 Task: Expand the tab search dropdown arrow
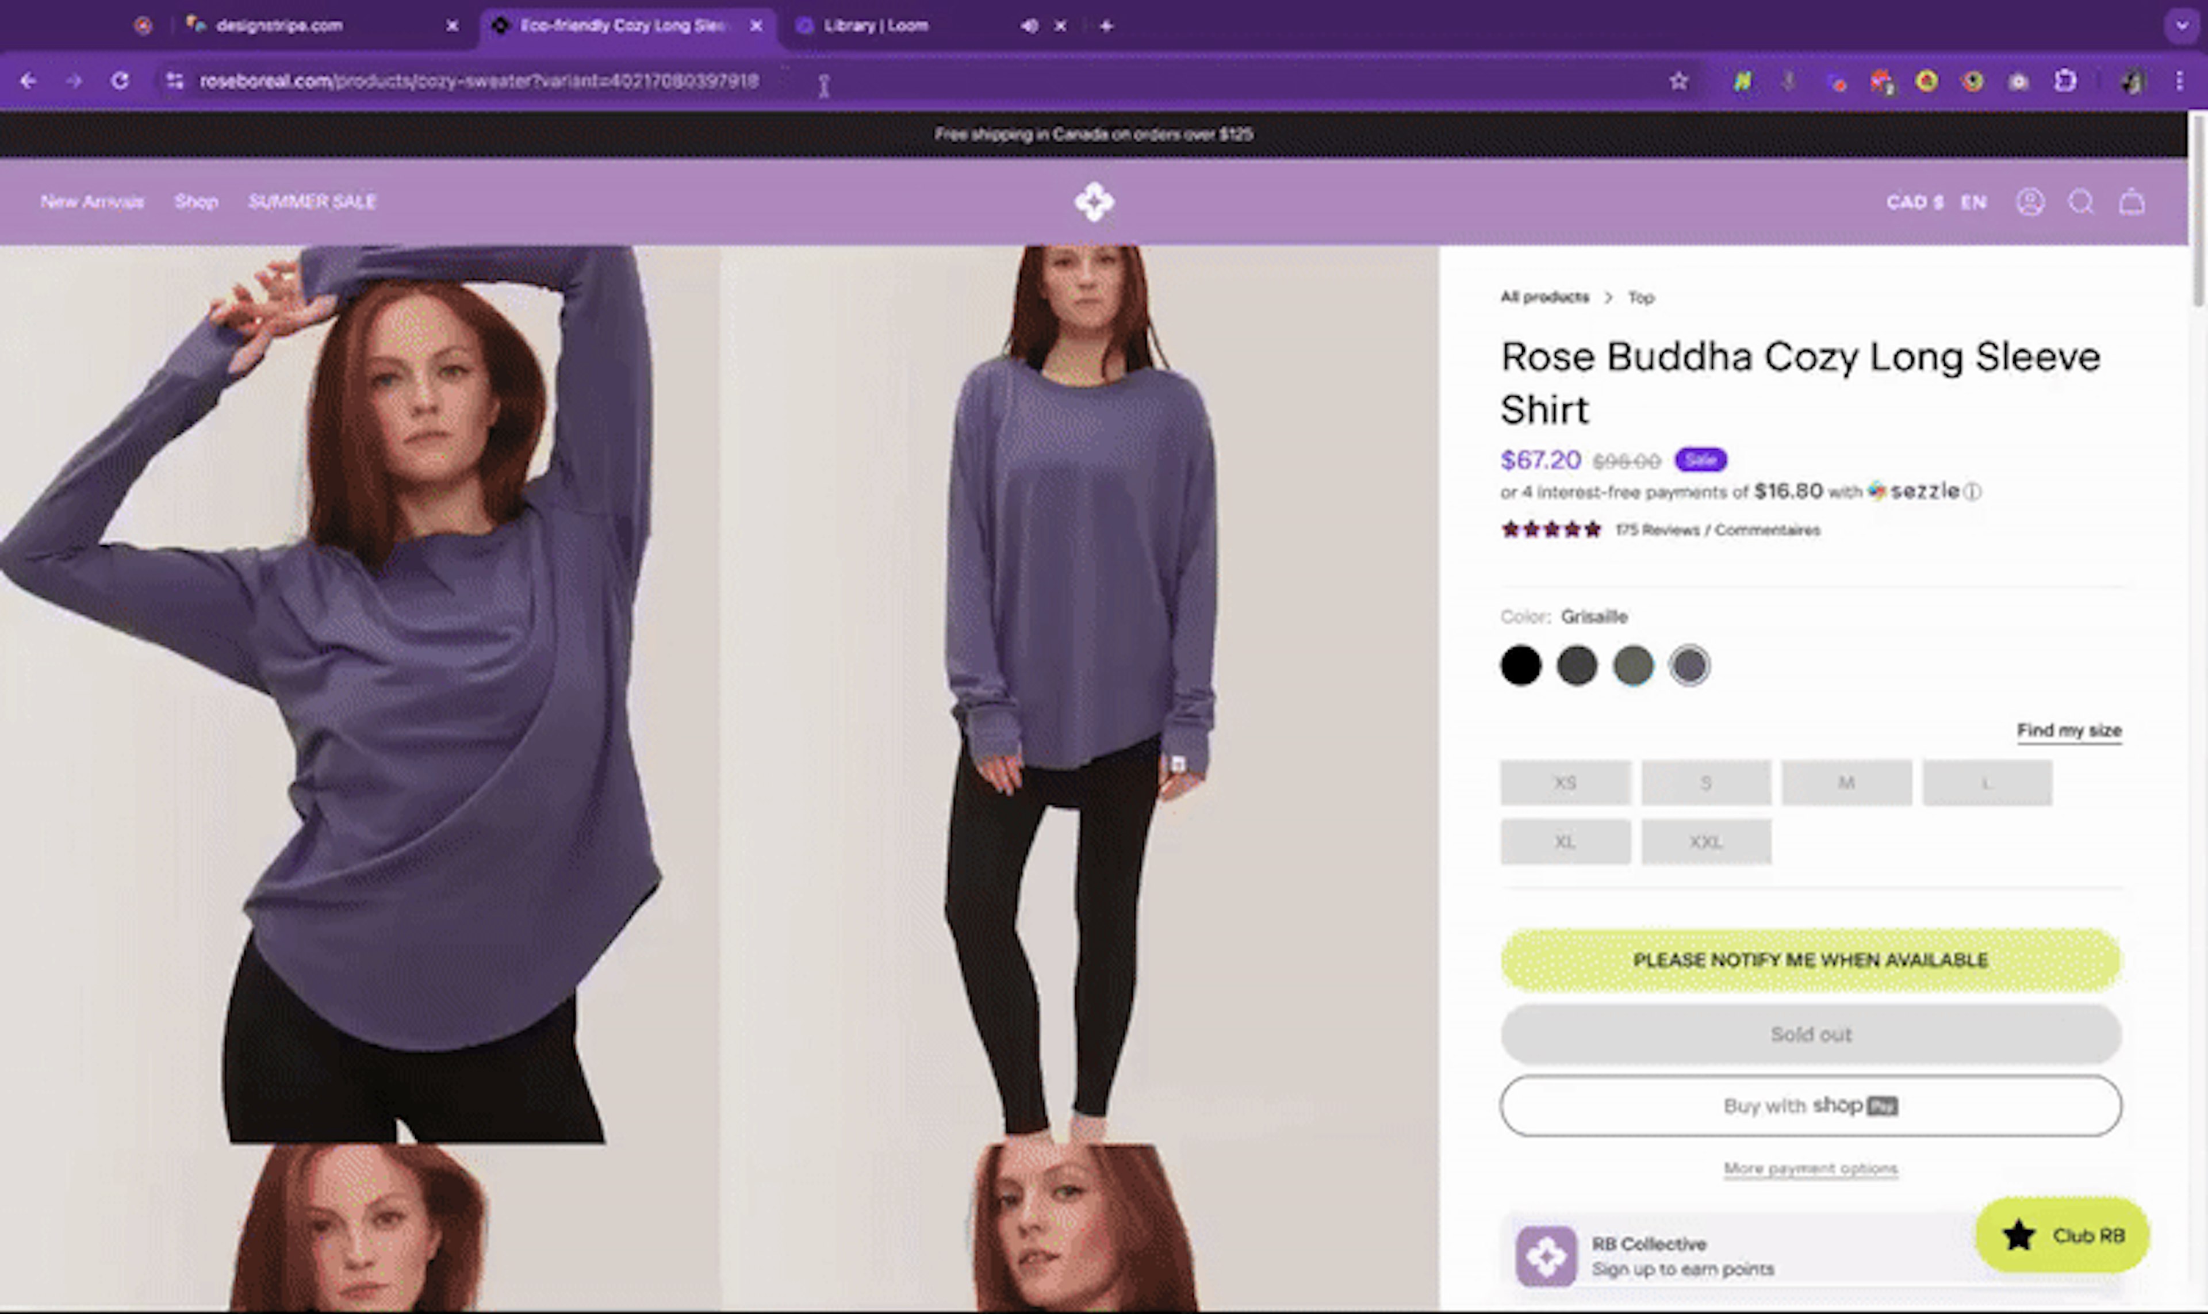(x=2182, y=26)
